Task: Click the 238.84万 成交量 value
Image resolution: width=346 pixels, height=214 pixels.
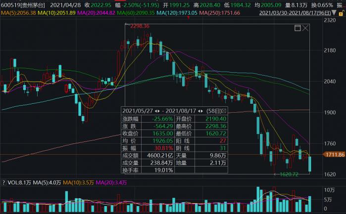Action: [x=162, y=163]
